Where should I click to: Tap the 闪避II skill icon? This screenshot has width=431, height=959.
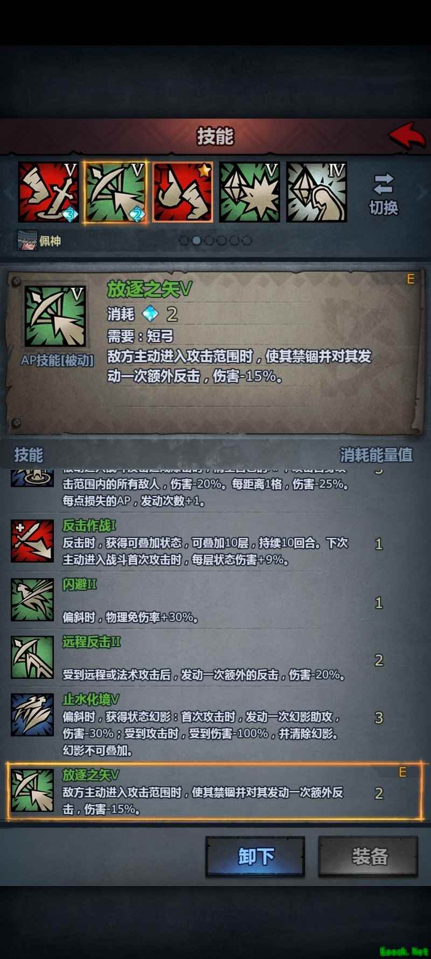[33, 600]
